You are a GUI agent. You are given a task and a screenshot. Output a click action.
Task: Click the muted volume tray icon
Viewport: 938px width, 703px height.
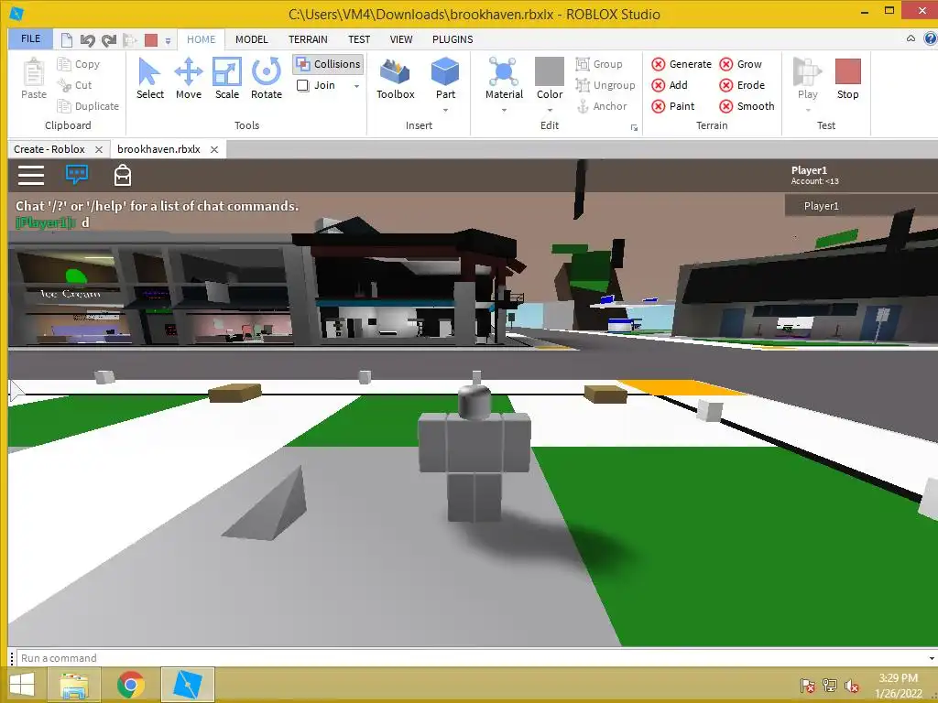tap(852, 686)
